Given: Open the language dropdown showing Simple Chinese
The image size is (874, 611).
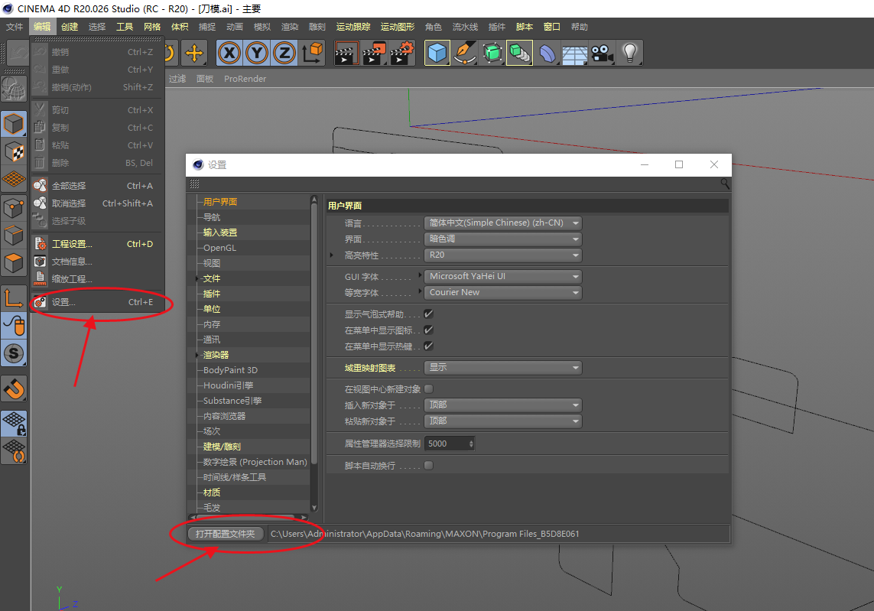Looking at the screenshot, I should [x=503, y=223].
